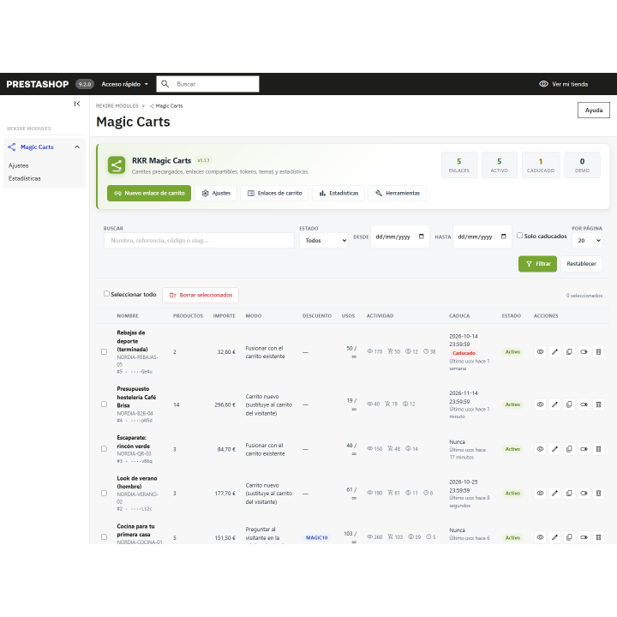Open calendar picker in Desde date field
This screenshot has width=617, height=617.
click(422, 237)
